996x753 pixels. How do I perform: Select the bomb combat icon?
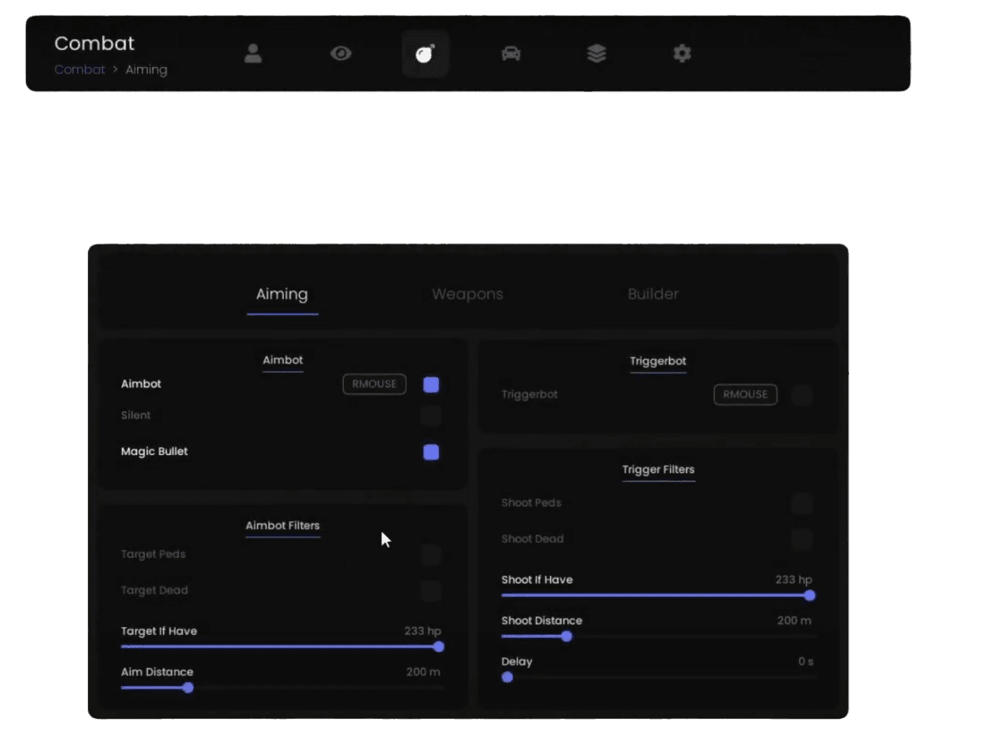425,54
